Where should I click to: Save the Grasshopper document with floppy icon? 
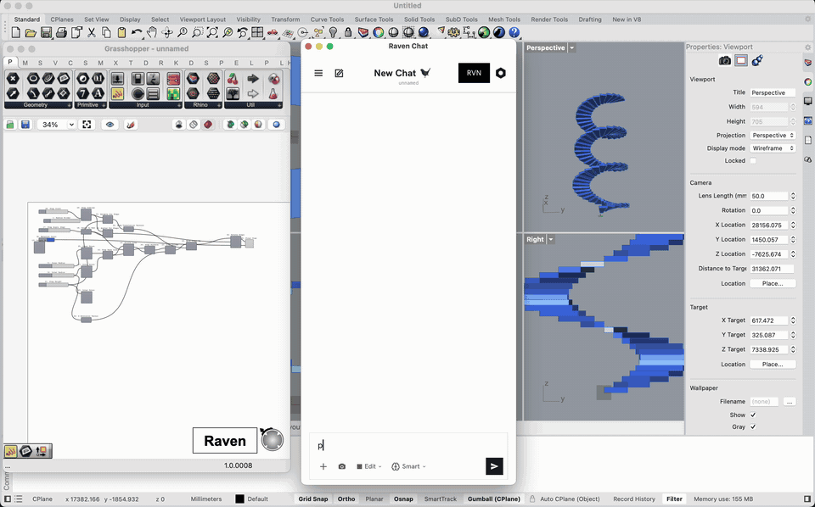pos(25,125)
